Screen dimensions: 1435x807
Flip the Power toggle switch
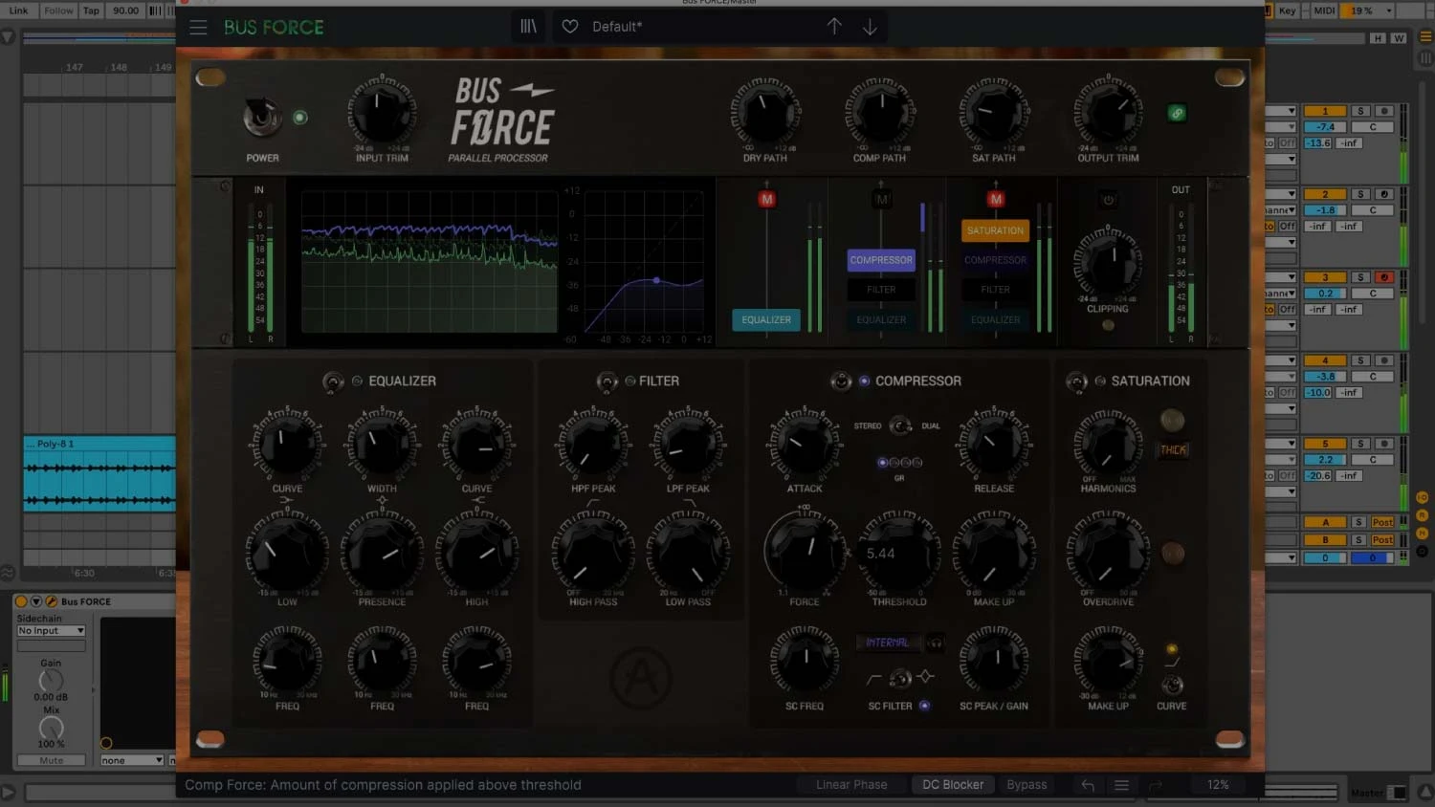[260, 118]
